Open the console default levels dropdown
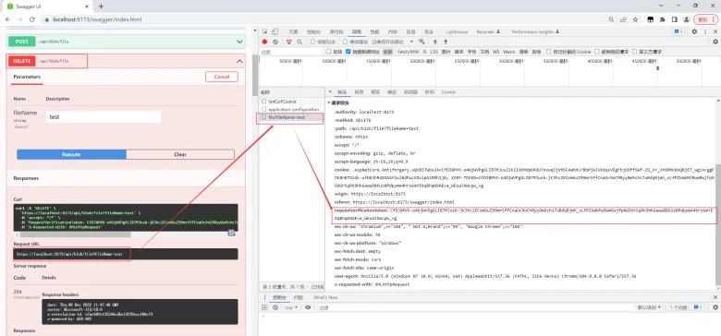This screenshot has width=721, height=336. pos(648,307)
